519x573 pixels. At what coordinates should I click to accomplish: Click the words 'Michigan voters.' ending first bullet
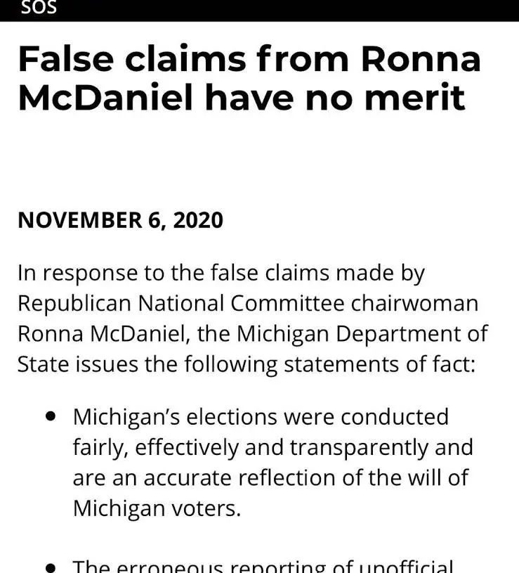point(157,508)
